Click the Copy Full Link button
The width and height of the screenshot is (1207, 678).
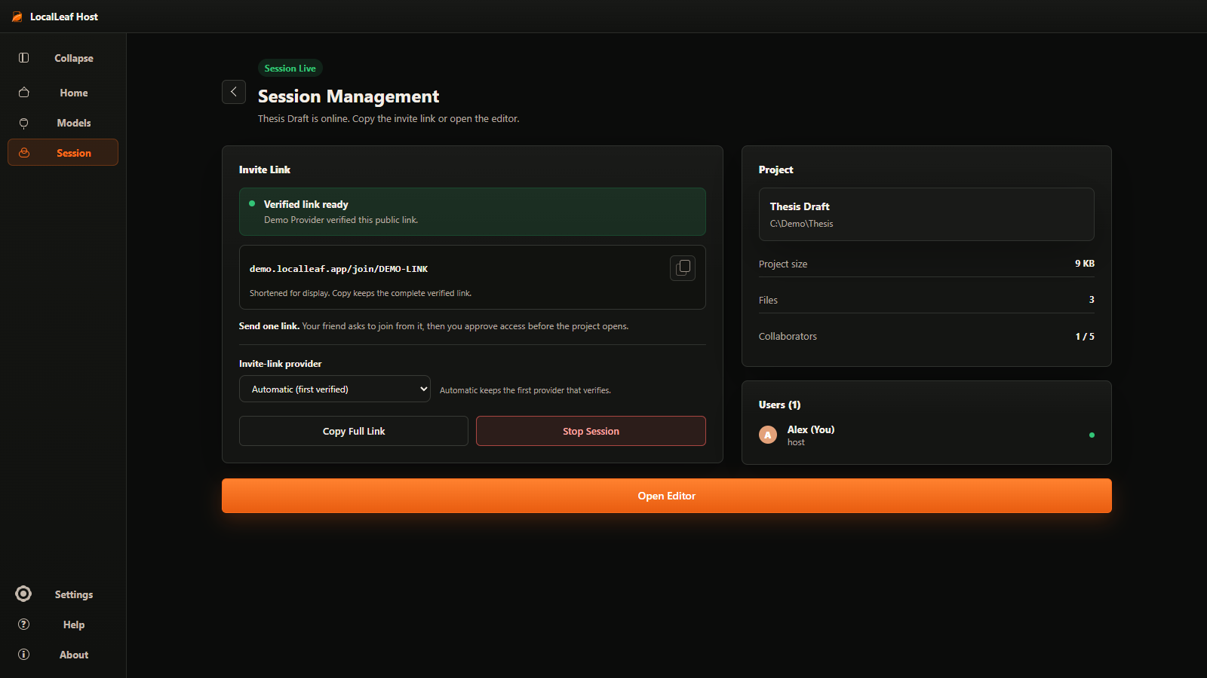354,431
